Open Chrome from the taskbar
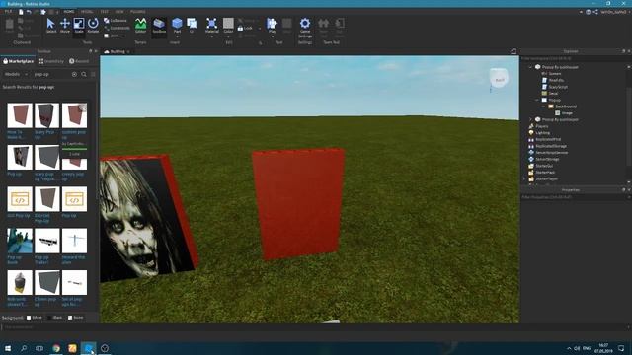The image size is (632, 355). point(56,348)
